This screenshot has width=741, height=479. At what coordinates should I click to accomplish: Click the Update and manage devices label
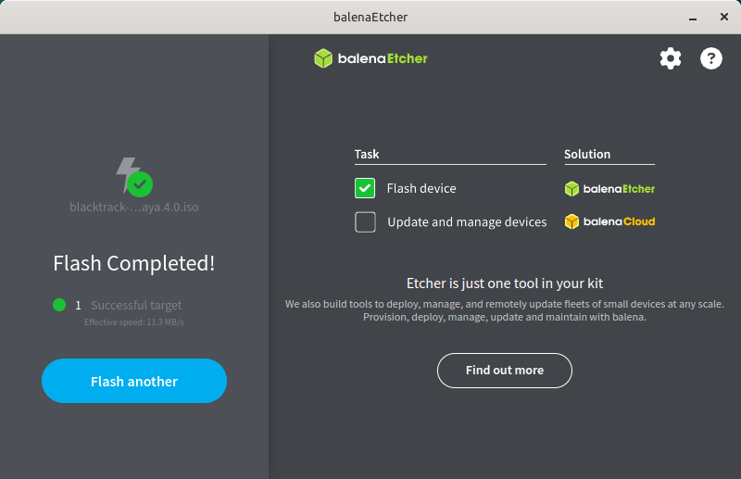[x=467, y=222]
